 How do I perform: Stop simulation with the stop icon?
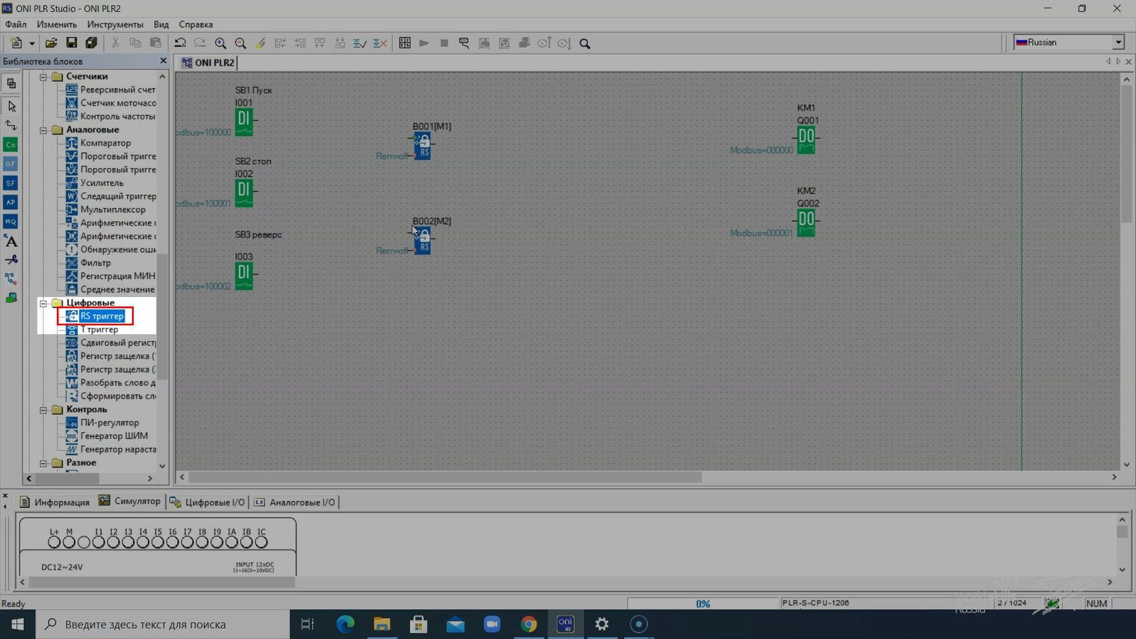(444, 43)
